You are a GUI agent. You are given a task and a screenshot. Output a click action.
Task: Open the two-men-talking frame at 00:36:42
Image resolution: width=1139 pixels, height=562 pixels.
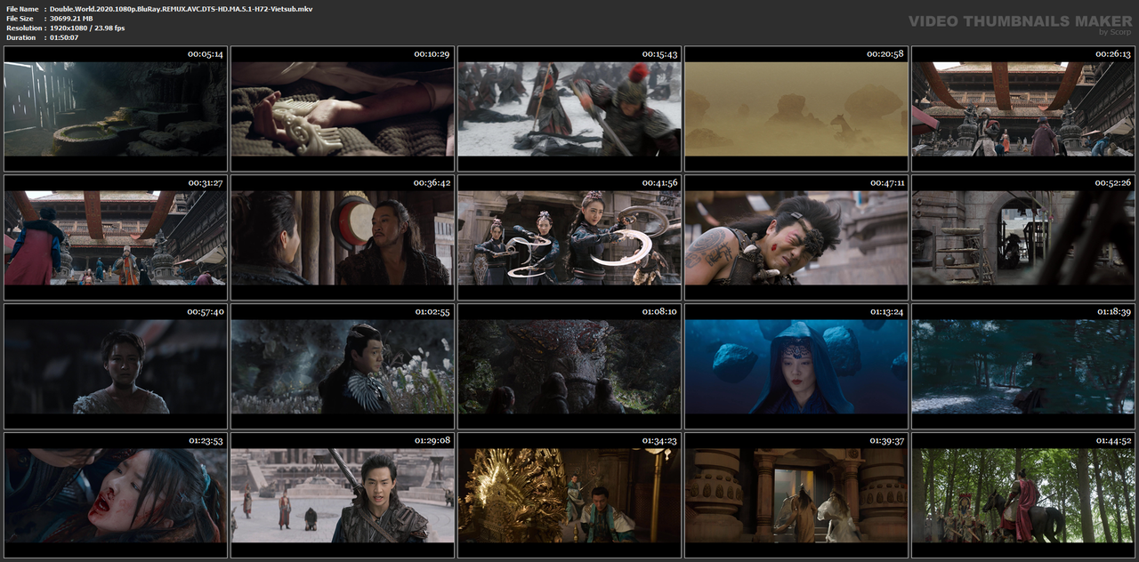coord(343,237)
